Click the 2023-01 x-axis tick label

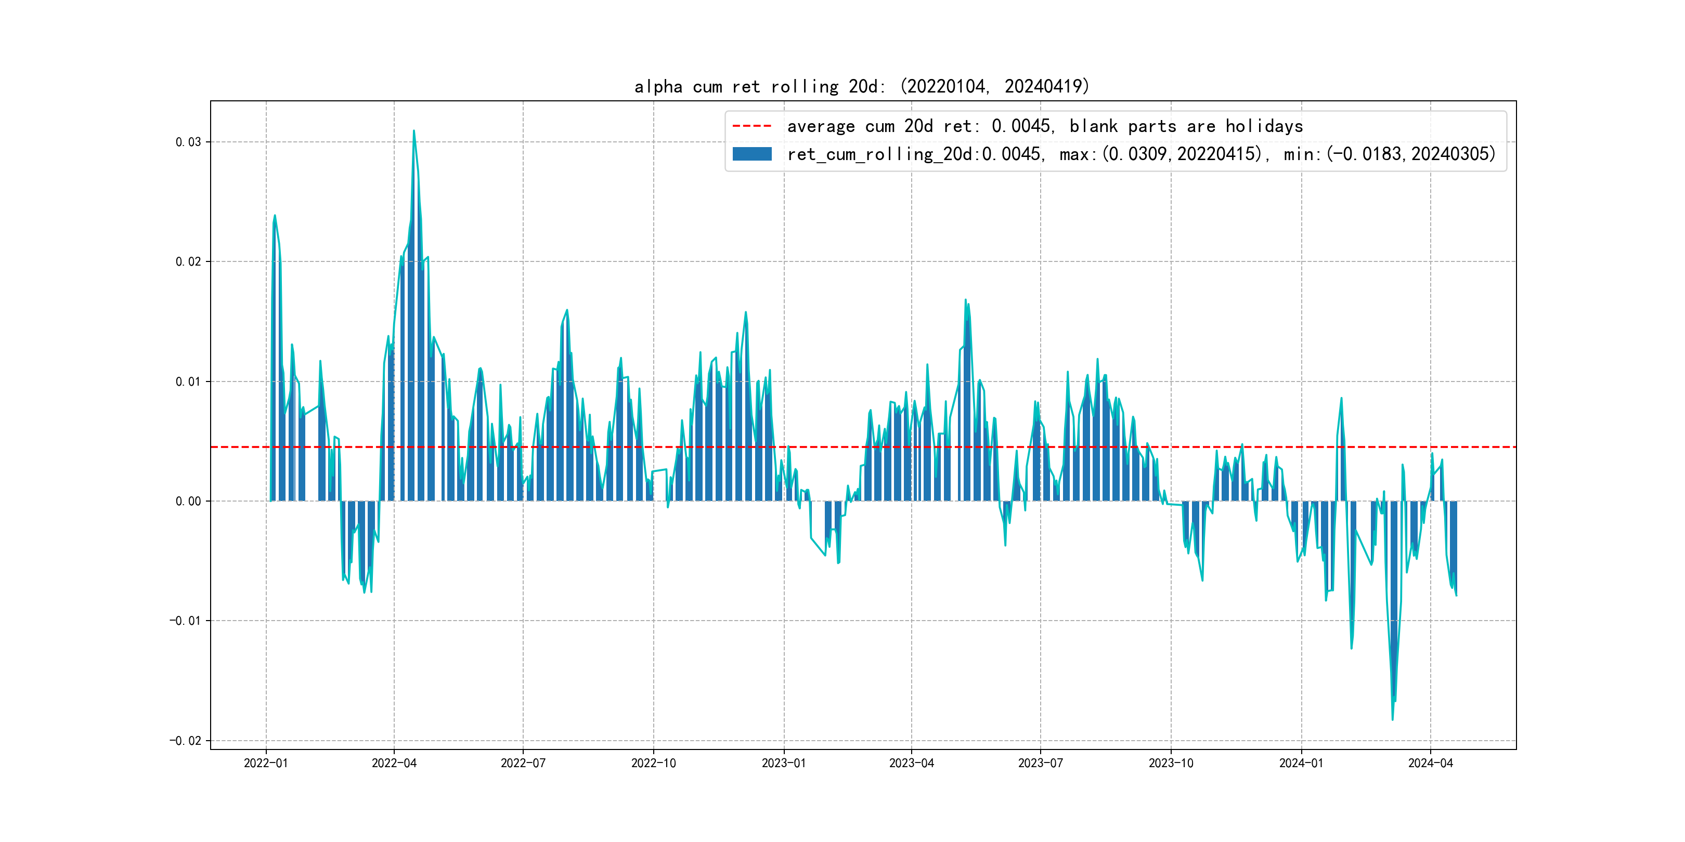click(x=784, y=763)
